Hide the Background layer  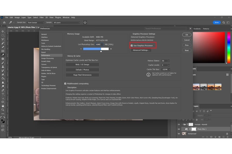tap(179, 134)
